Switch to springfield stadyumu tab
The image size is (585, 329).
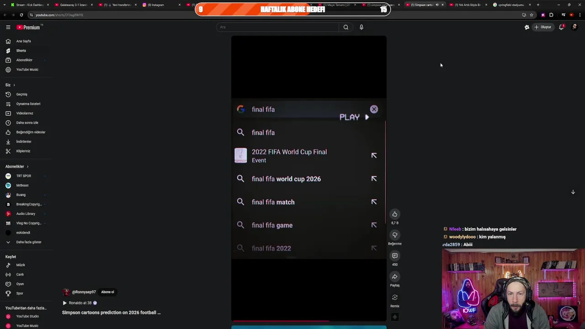click(511, 5)
